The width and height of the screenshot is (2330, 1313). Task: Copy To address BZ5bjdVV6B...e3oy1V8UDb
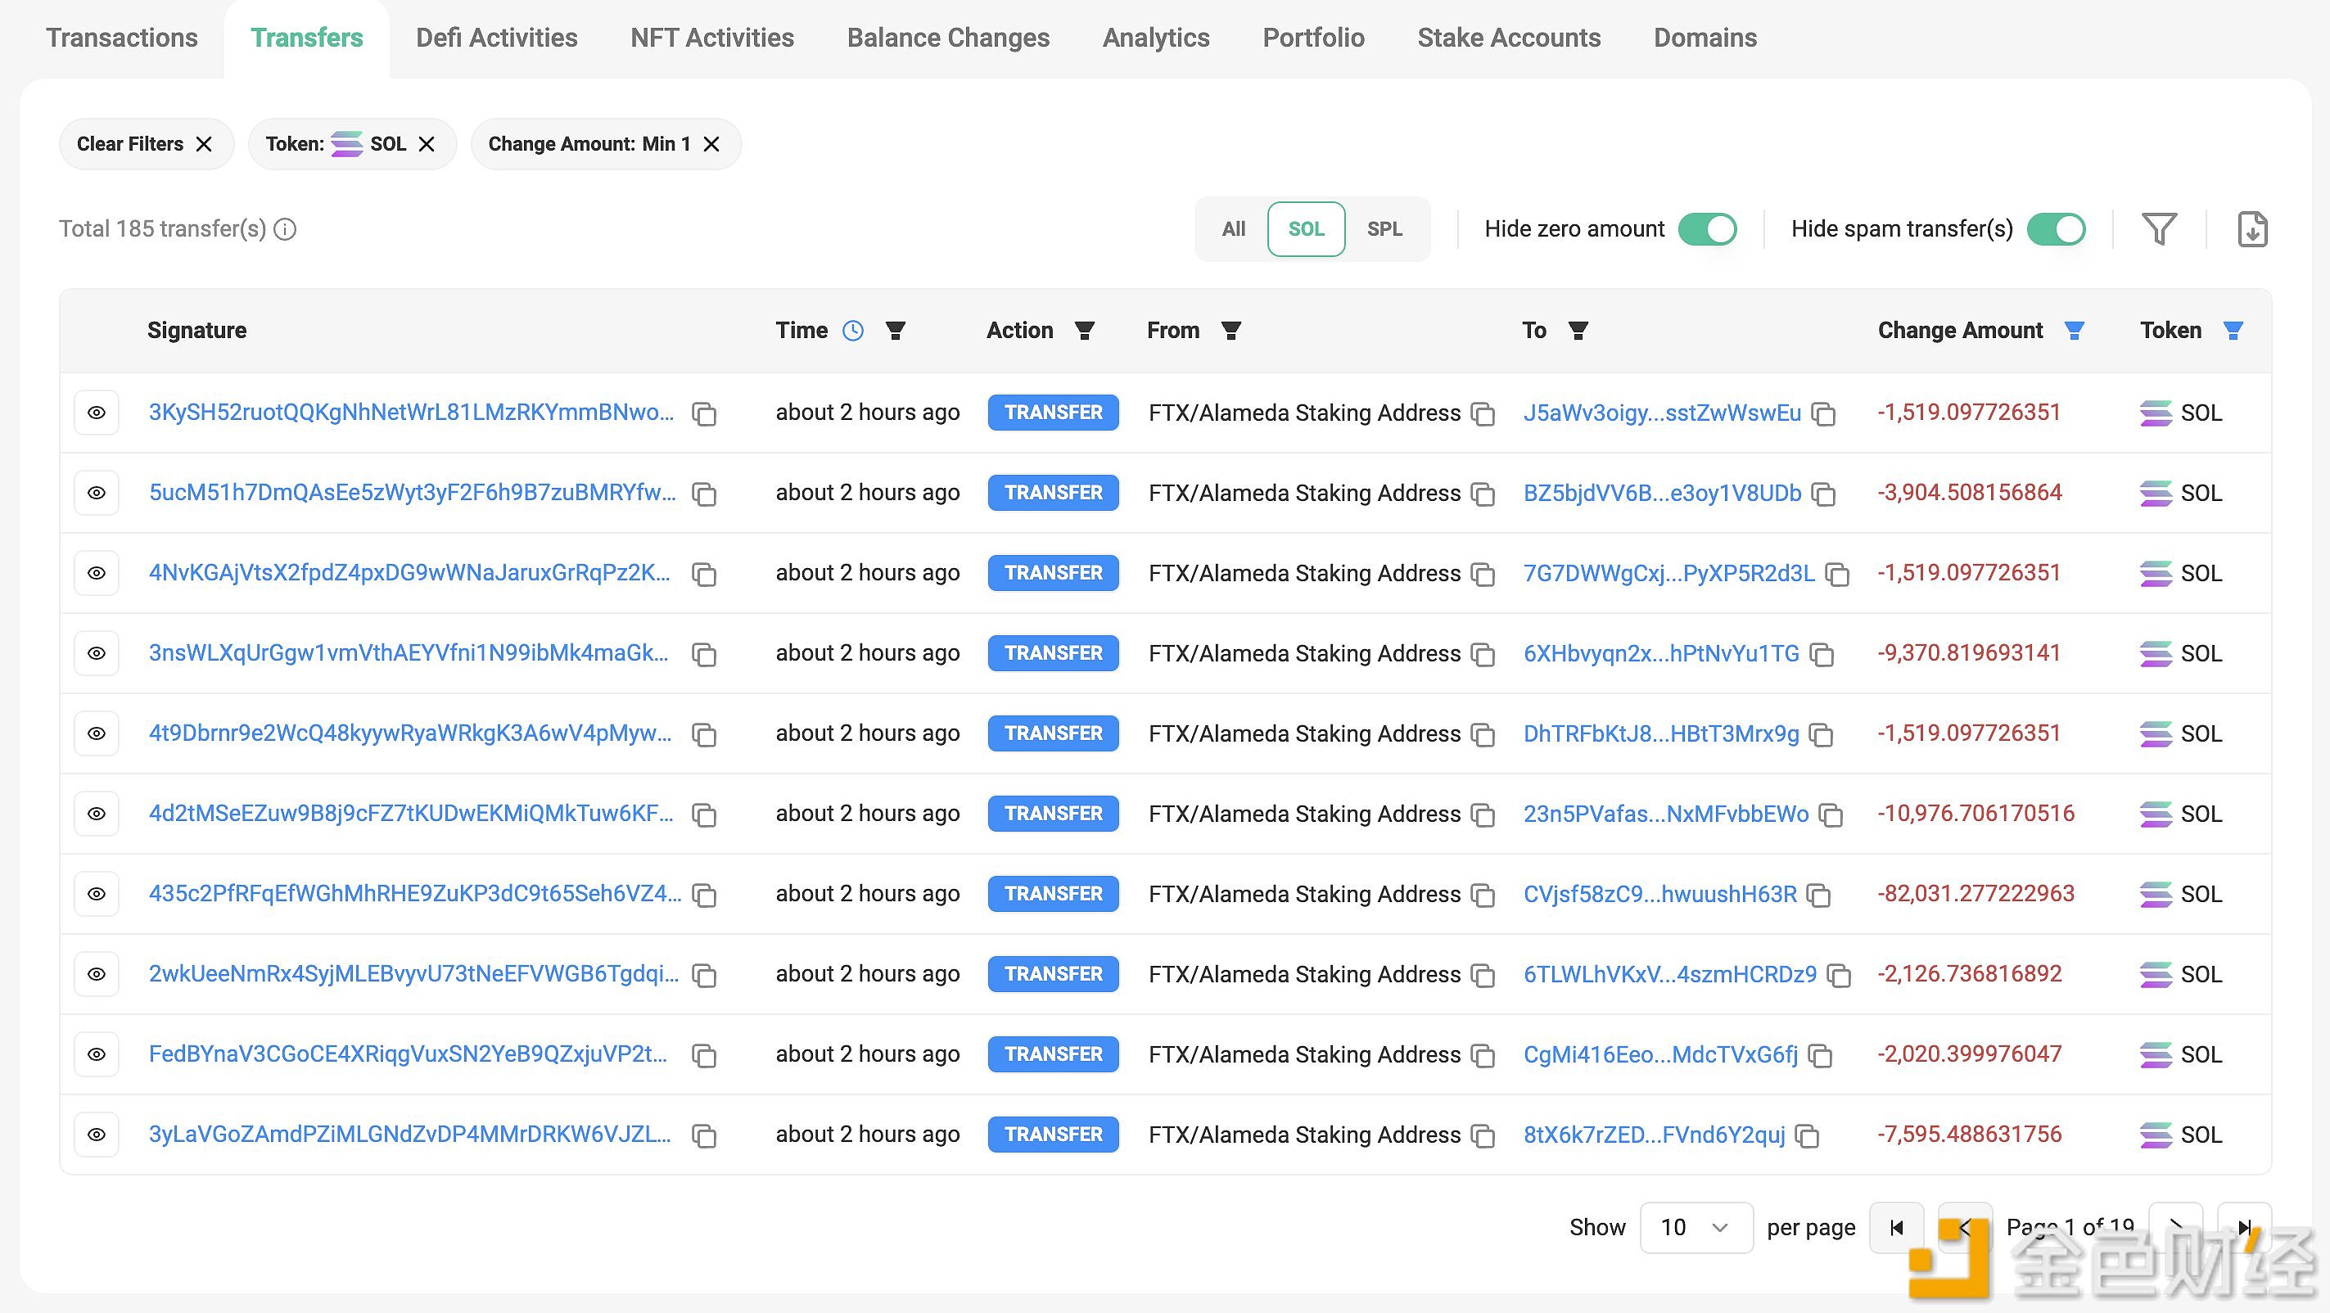click(x=1823, y=494)
